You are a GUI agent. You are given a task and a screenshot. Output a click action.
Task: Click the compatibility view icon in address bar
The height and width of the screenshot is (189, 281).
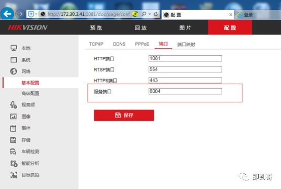click(x=135, y=14)
